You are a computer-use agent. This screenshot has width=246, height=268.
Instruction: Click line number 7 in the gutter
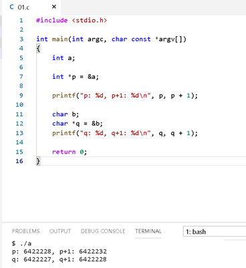(x=21, y=77)
